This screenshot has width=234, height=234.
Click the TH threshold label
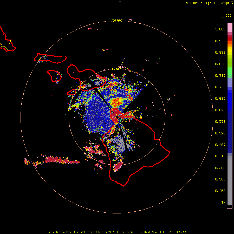[223, 203]
